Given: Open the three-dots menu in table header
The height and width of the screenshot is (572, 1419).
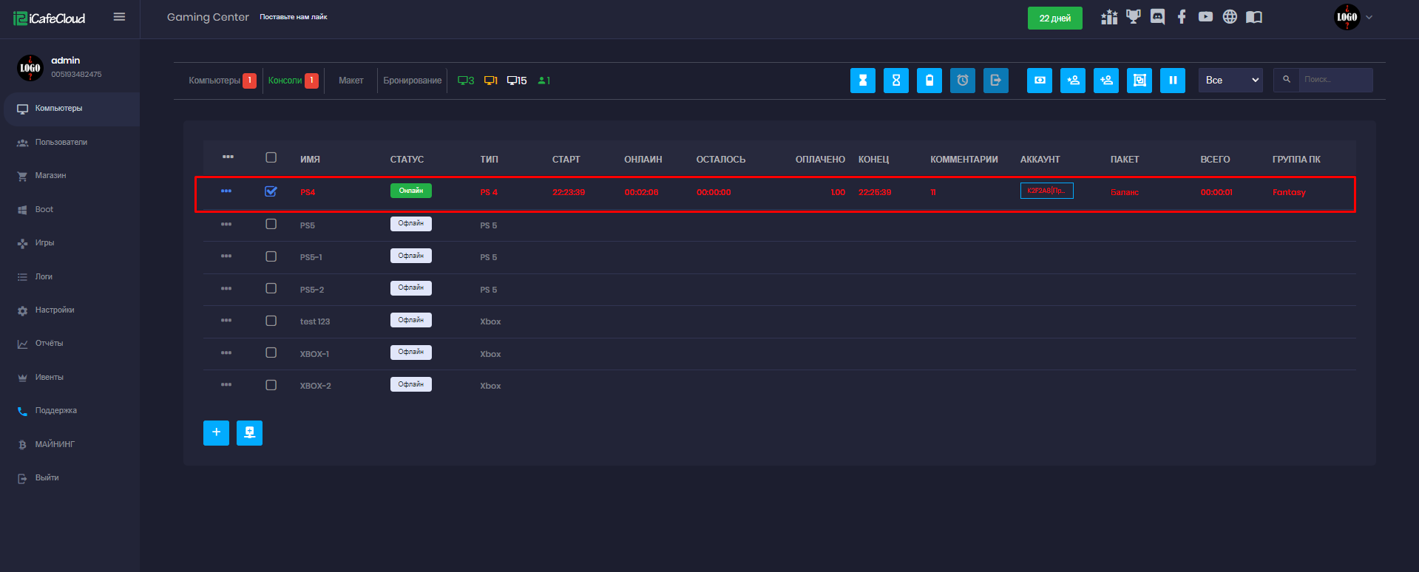Looking at the screenshot, I should [228, 157].
